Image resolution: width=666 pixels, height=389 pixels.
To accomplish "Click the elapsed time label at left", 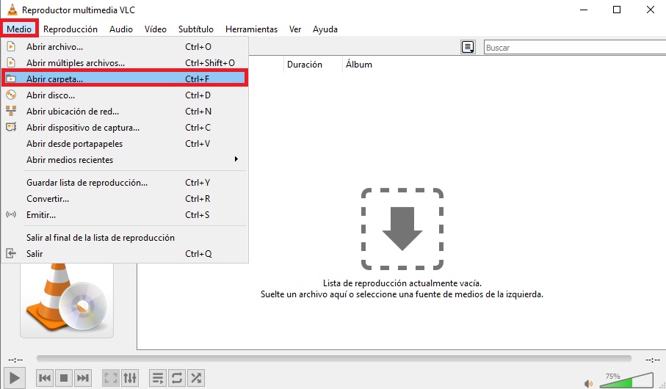I will click(15, 360).
